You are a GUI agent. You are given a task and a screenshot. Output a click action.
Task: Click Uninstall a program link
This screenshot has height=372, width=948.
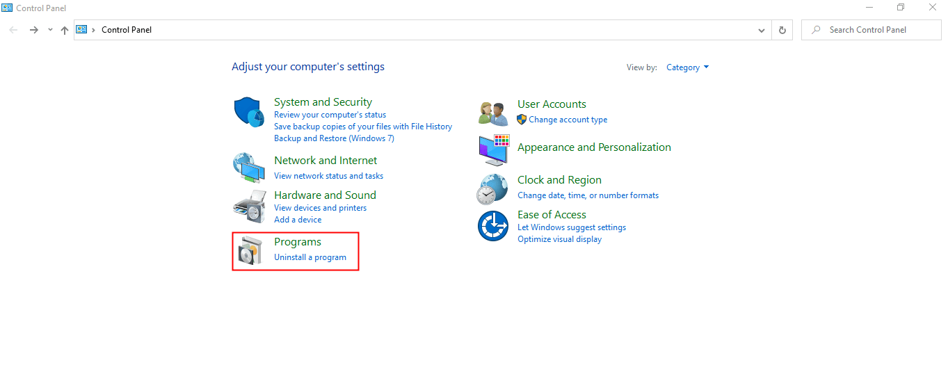click(310, 257)
